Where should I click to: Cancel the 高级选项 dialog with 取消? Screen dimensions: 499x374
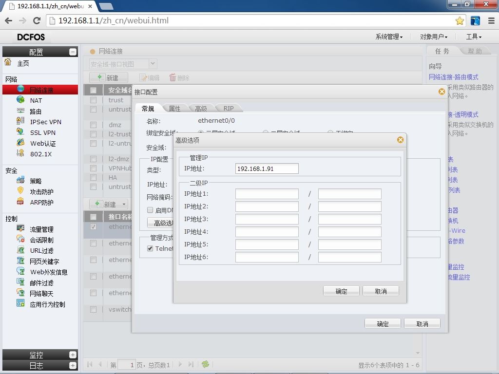(x=381, y=291)
